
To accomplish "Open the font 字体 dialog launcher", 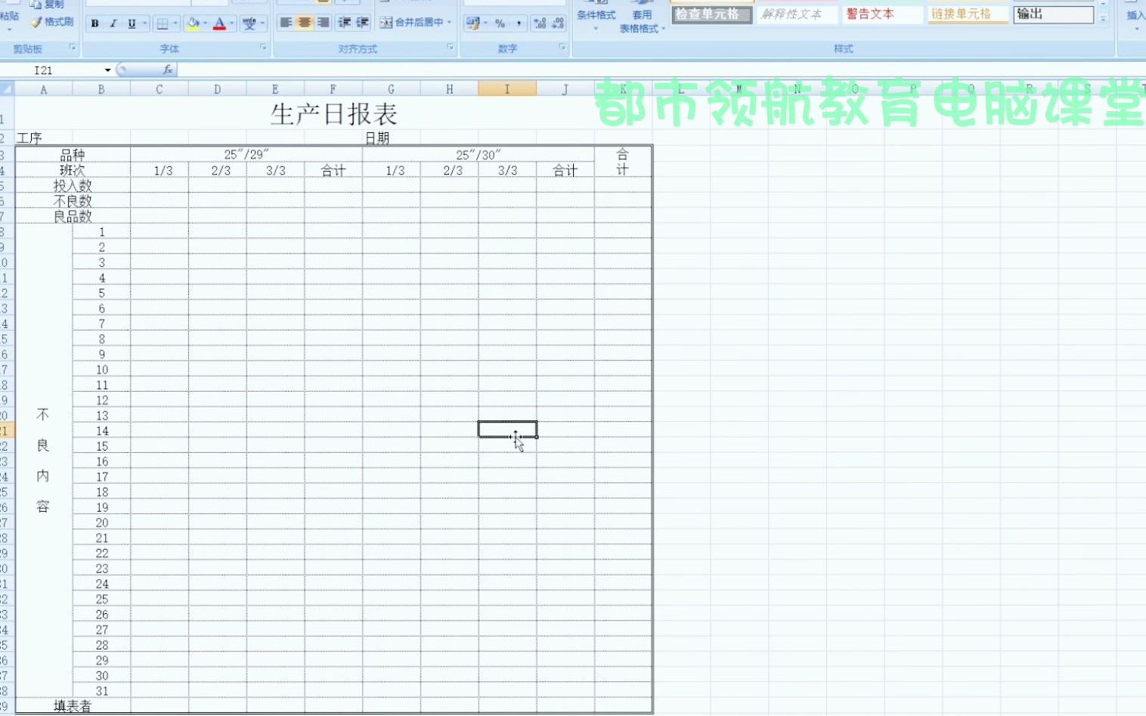I will (x=264, y=48).
